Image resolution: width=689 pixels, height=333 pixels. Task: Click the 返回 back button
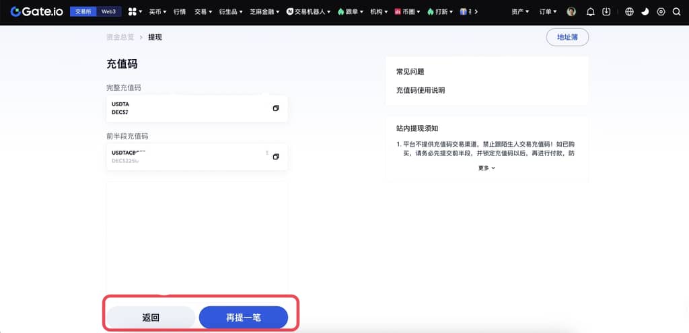pyautogui.click(x=151, y=318)
